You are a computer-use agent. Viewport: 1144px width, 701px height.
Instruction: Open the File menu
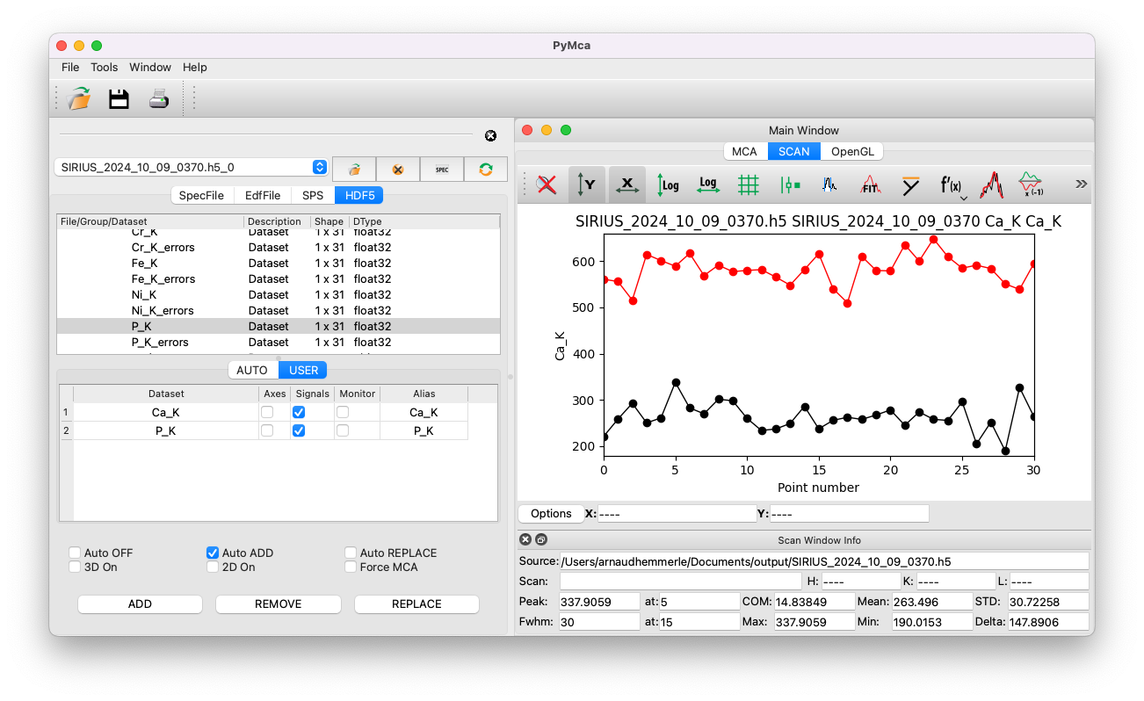[x=70, y=67]
